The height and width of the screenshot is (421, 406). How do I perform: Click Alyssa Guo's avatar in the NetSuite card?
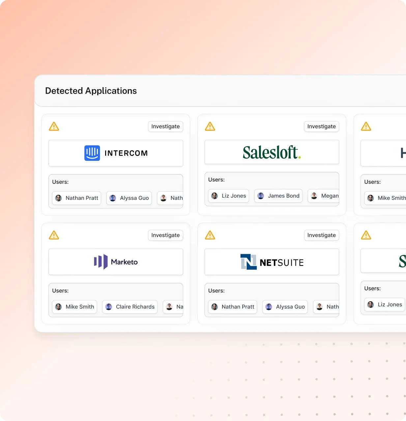pyautogui.click(x=269, y=307)
